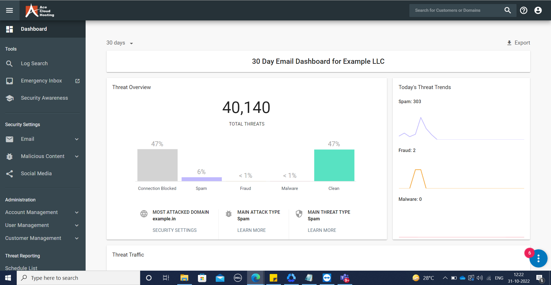
Task: Open the Schedule List under Threat Reporting
Action: click(x=21, y=268)
